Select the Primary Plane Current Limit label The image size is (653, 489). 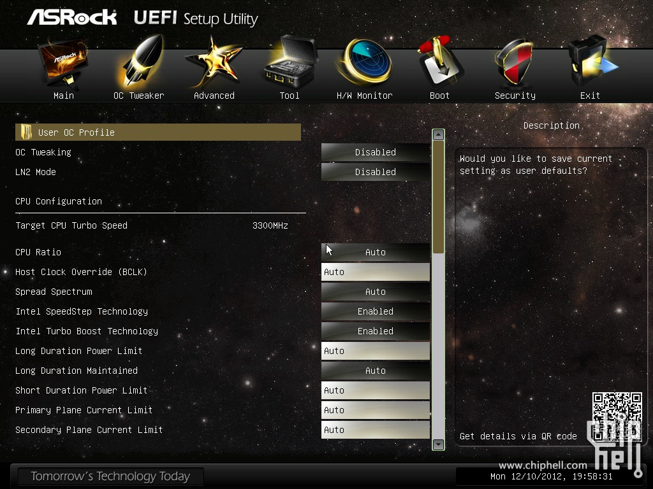point(84,410)
